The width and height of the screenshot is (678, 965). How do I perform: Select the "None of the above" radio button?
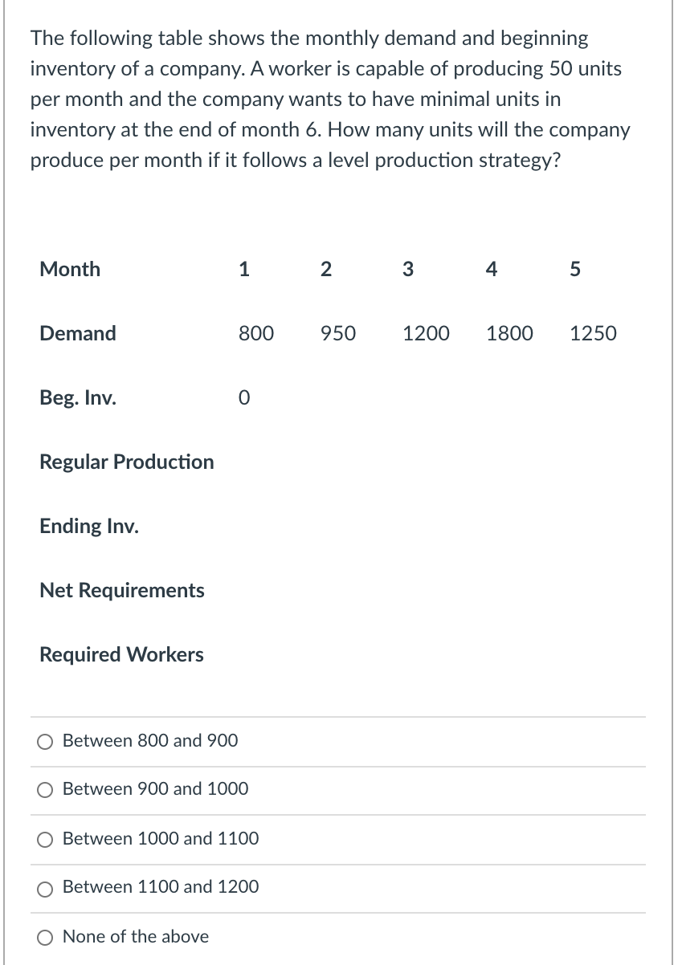[x=45, y=937]
